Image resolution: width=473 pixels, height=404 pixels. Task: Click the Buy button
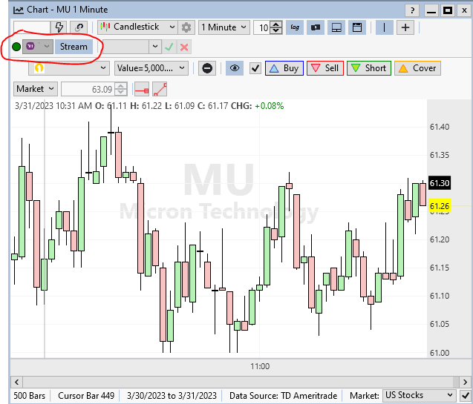284,68
